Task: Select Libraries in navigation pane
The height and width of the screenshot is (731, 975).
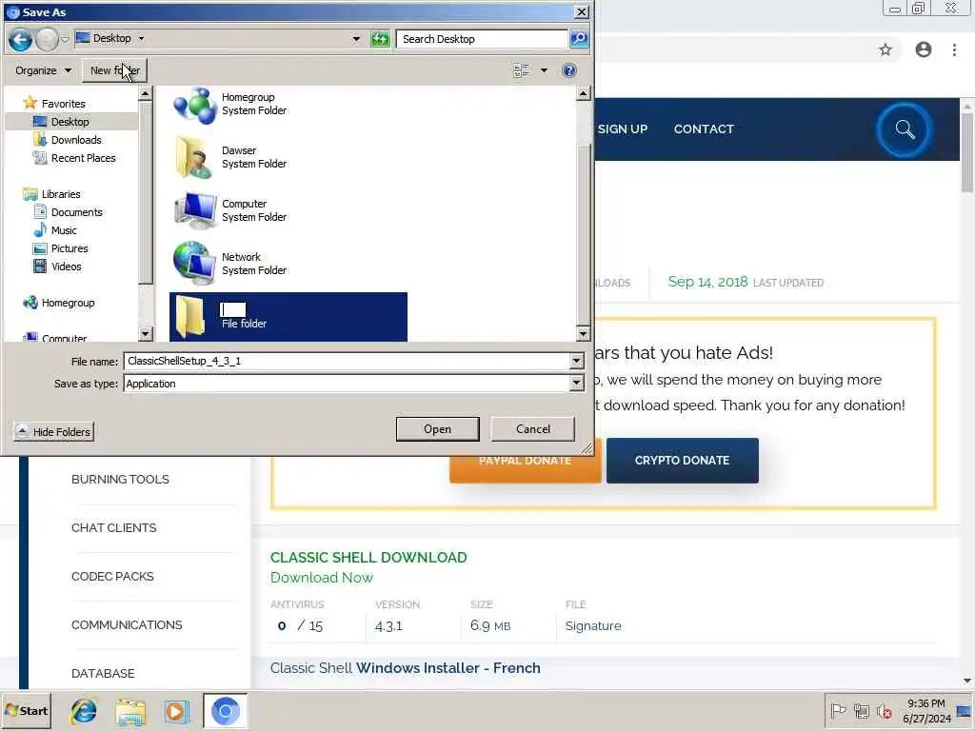Action: pos(60,194)
